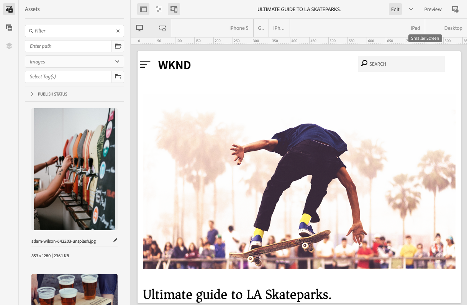The image size is (467, 305).
Task: Toggle the side panel
Action: (x=143, y=9)
